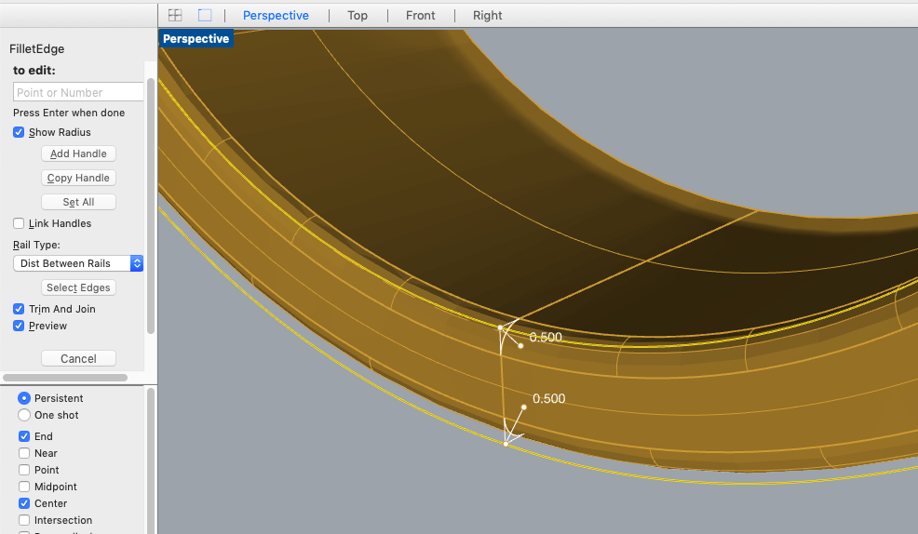
Task: Enable the Link Handles checkbox
Action: (19, 224)
